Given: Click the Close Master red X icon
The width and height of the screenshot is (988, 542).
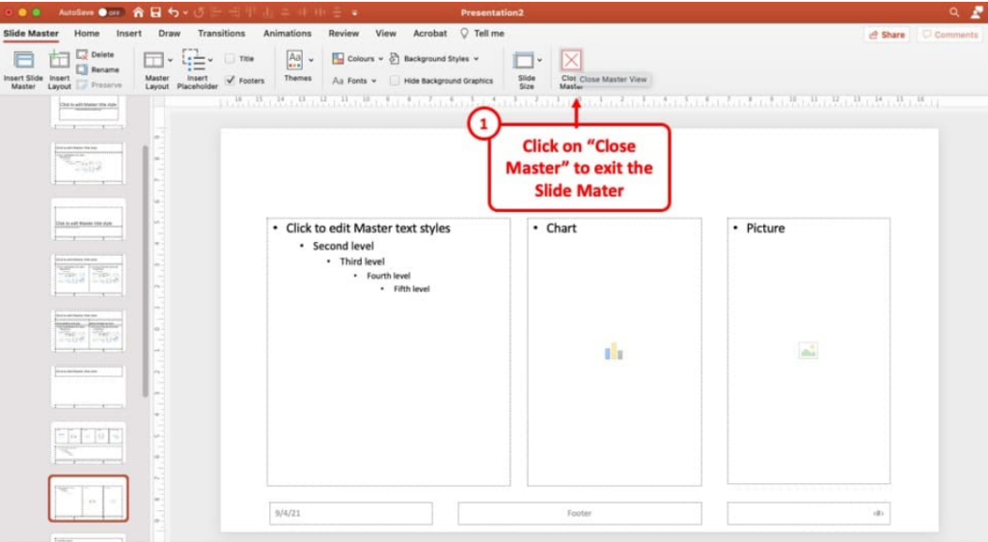Looking at the screenshot, I should pyautogui.click(x=571, y=60).
